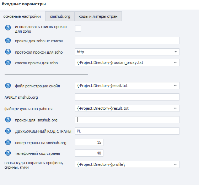The height and width of the screenshot is (185, 199).
Task: Click help icon beside 'список прокси для zoho'
Action: (x=8, y=62)
